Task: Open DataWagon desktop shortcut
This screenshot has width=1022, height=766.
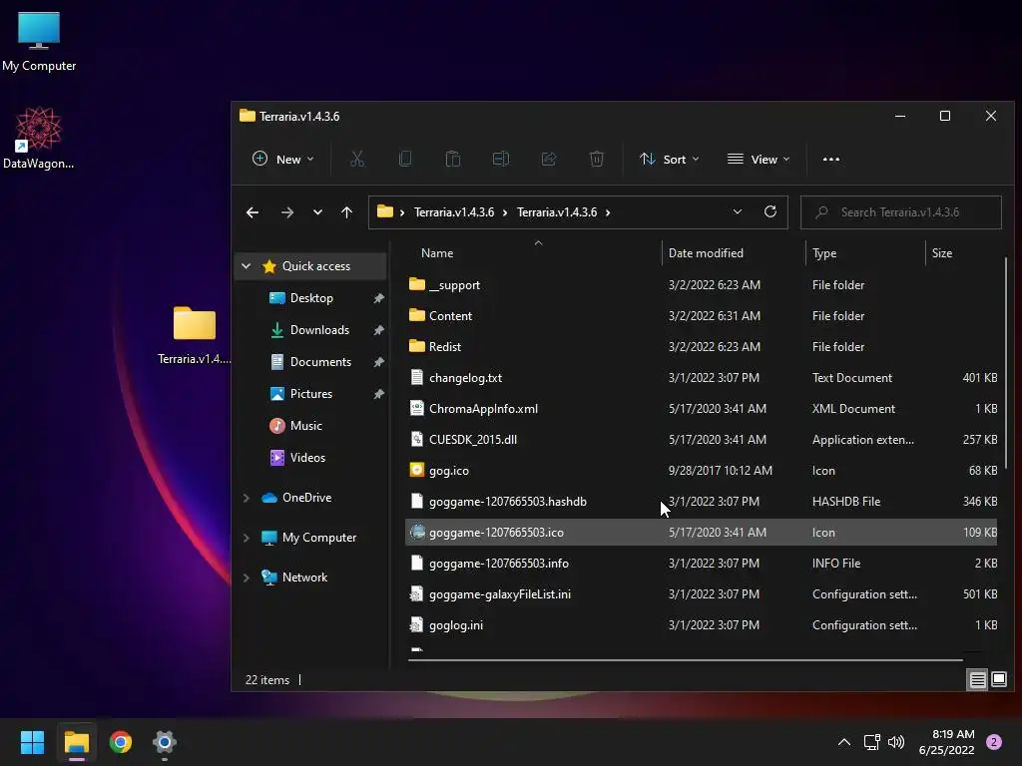Action: (39, 138)
